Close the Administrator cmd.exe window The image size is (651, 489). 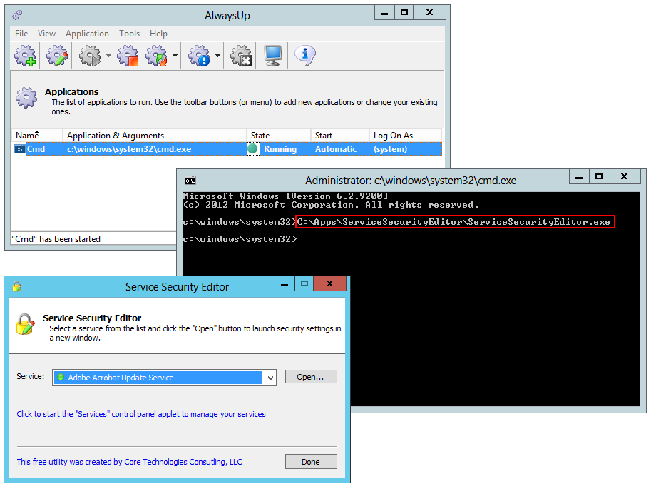(624, 177)
